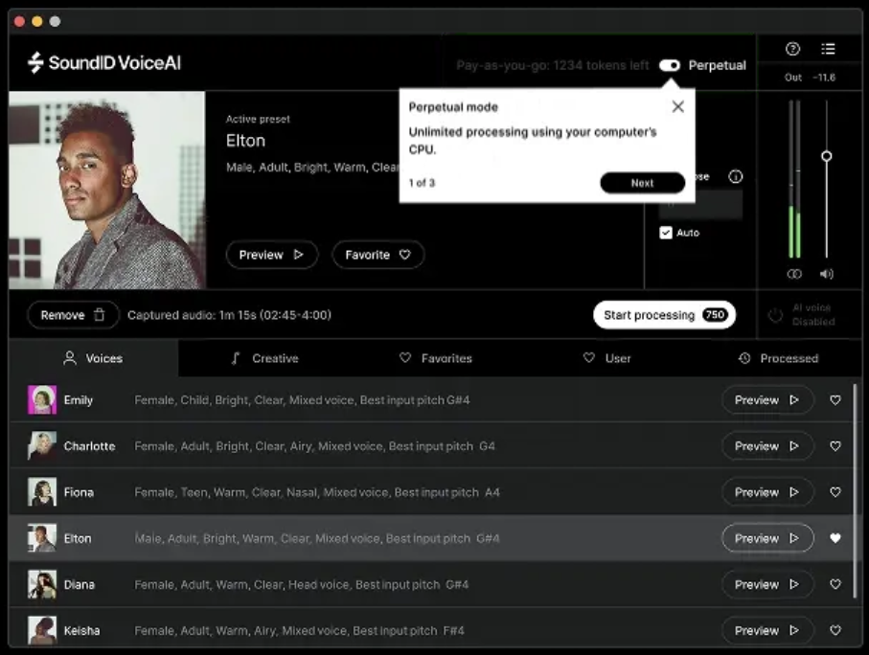Unfavorite Elton with the filled heart
The image size is (869, 655).
click(x=835, y=538)
